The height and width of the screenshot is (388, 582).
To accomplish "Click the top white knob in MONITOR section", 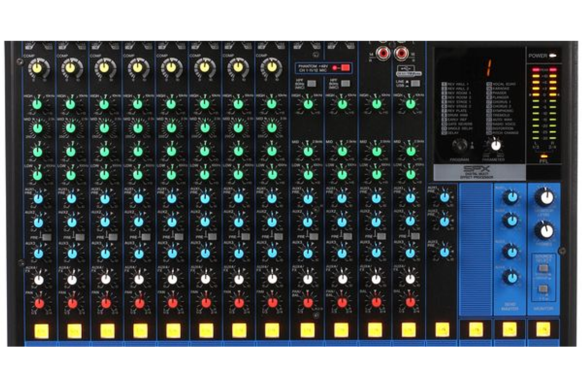I will click(545, 197).
